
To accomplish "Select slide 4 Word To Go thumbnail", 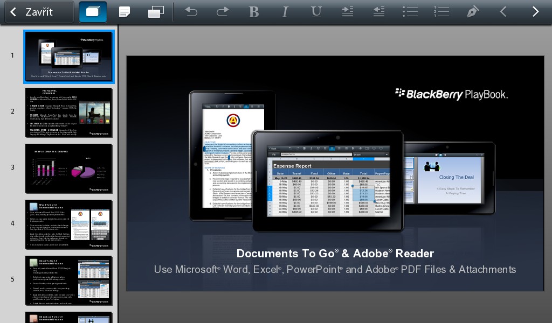I will (x=69, y=224).
